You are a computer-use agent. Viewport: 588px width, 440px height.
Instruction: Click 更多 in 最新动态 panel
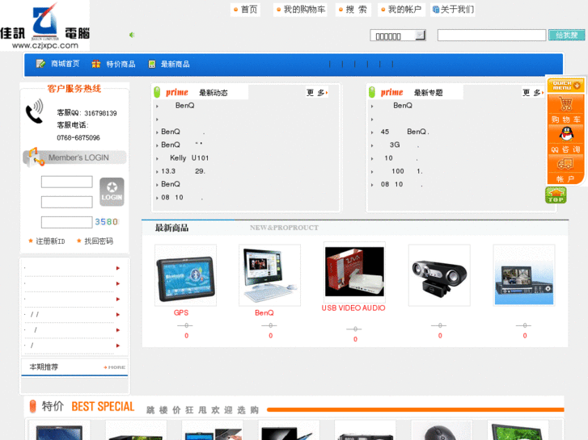pos(317,92)
